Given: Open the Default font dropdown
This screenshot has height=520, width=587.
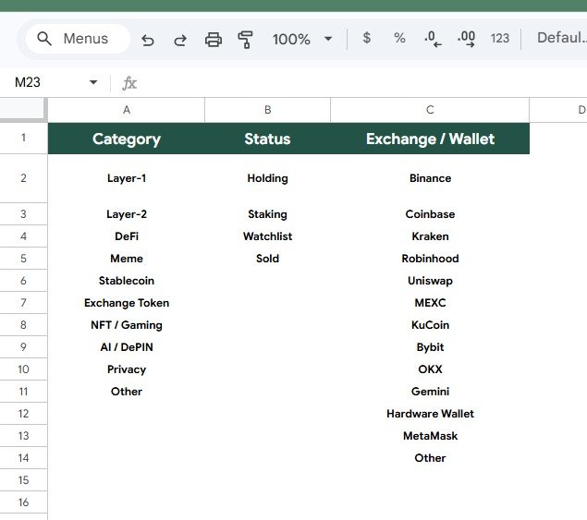Looking at the screenshot, I should coord(561,38).
